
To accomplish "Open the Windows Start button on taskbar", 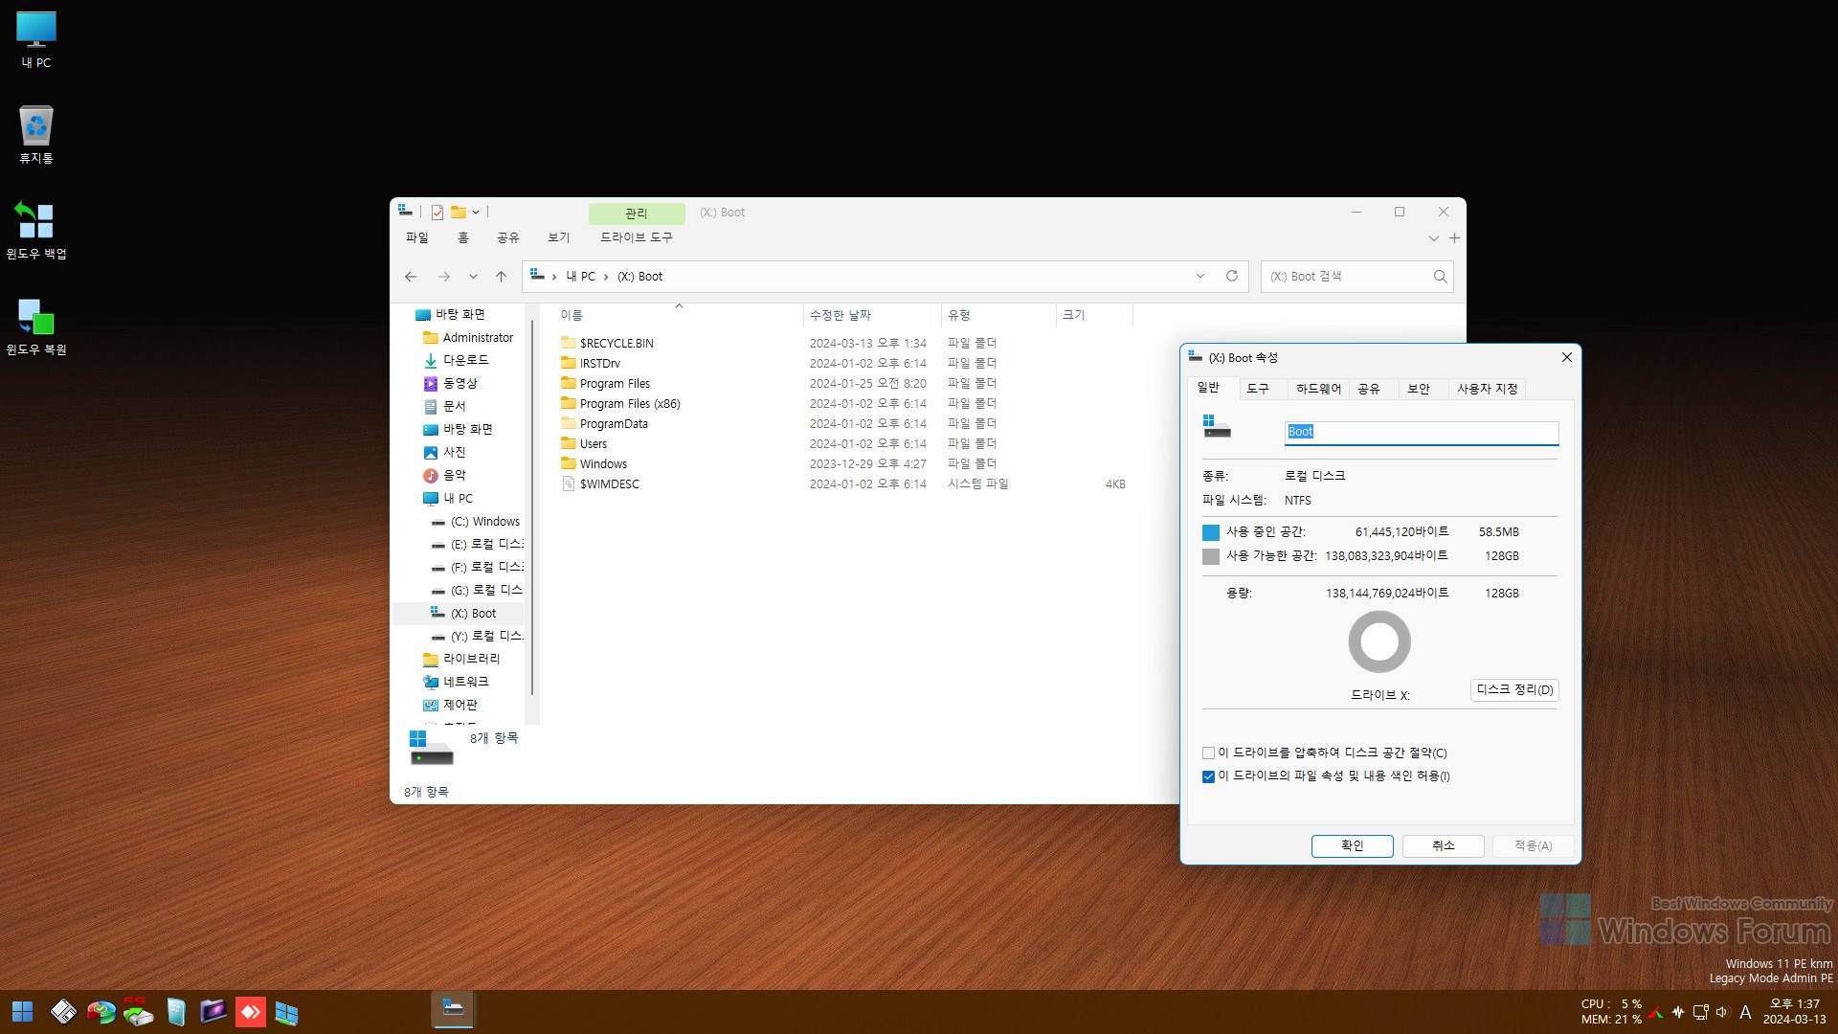I will [22, 1012].
